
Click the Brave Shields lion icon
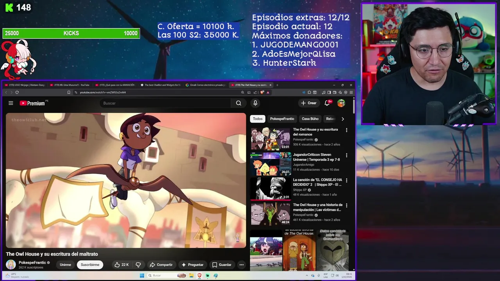(x=262, y=92)
